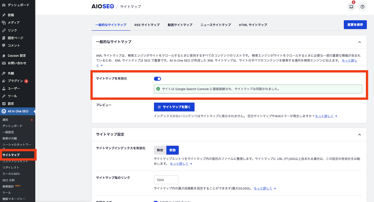The image size is (374, 202).
Task: Click the プラグイン plug icon
Action: pos(4,81)
